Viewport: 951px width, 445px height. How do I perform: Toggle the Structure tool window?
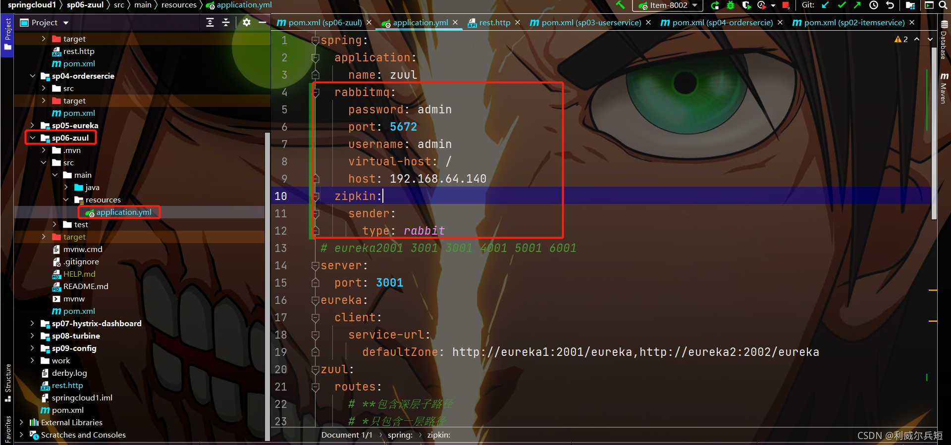pos(7,383)
